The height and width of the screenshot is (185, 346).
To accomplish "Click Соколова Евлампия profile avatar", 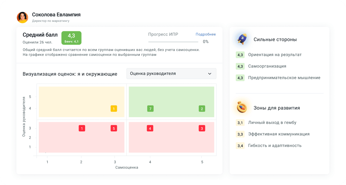I will [x=22, y=18].
